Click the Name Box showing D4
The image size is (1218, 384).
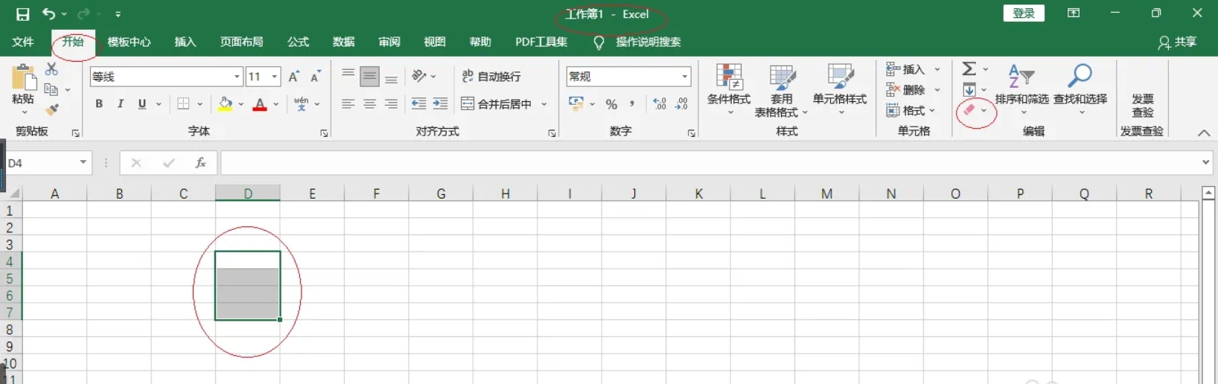[x=42, y=163]
